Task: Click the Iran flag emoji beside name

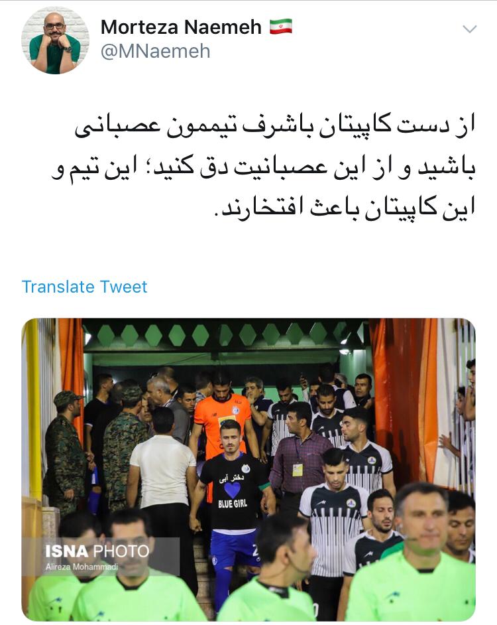Action: pyautogui.click(x=281, y=27)
